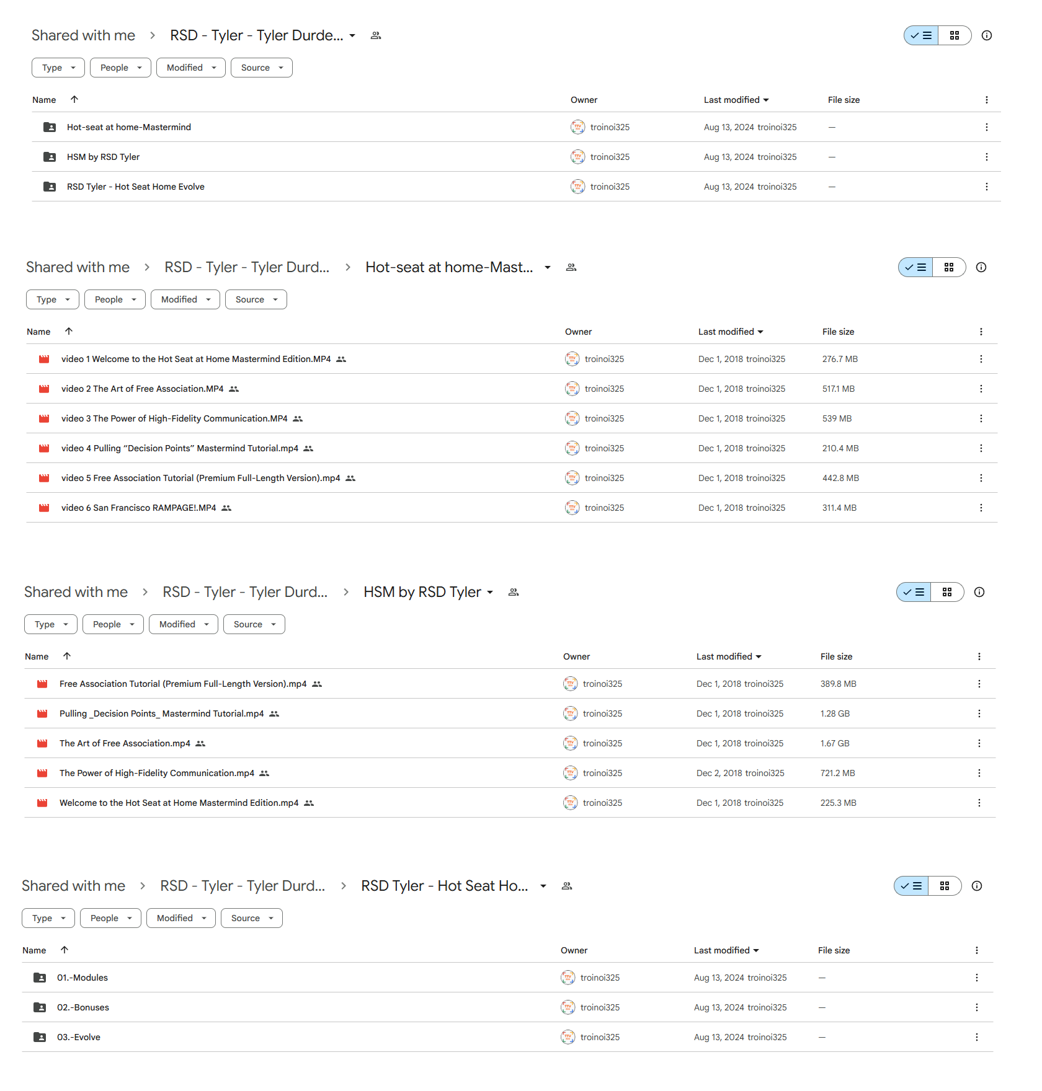Screen dimensions: 1042x1091
Task: Go to Shared with me in first breadcrumb
Action: click(x=83, y=35)
